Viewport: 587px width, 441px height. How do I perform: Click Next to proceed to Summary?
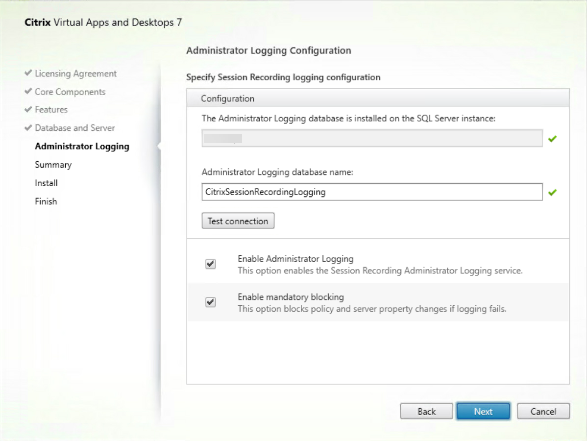(x=483, y=411)
